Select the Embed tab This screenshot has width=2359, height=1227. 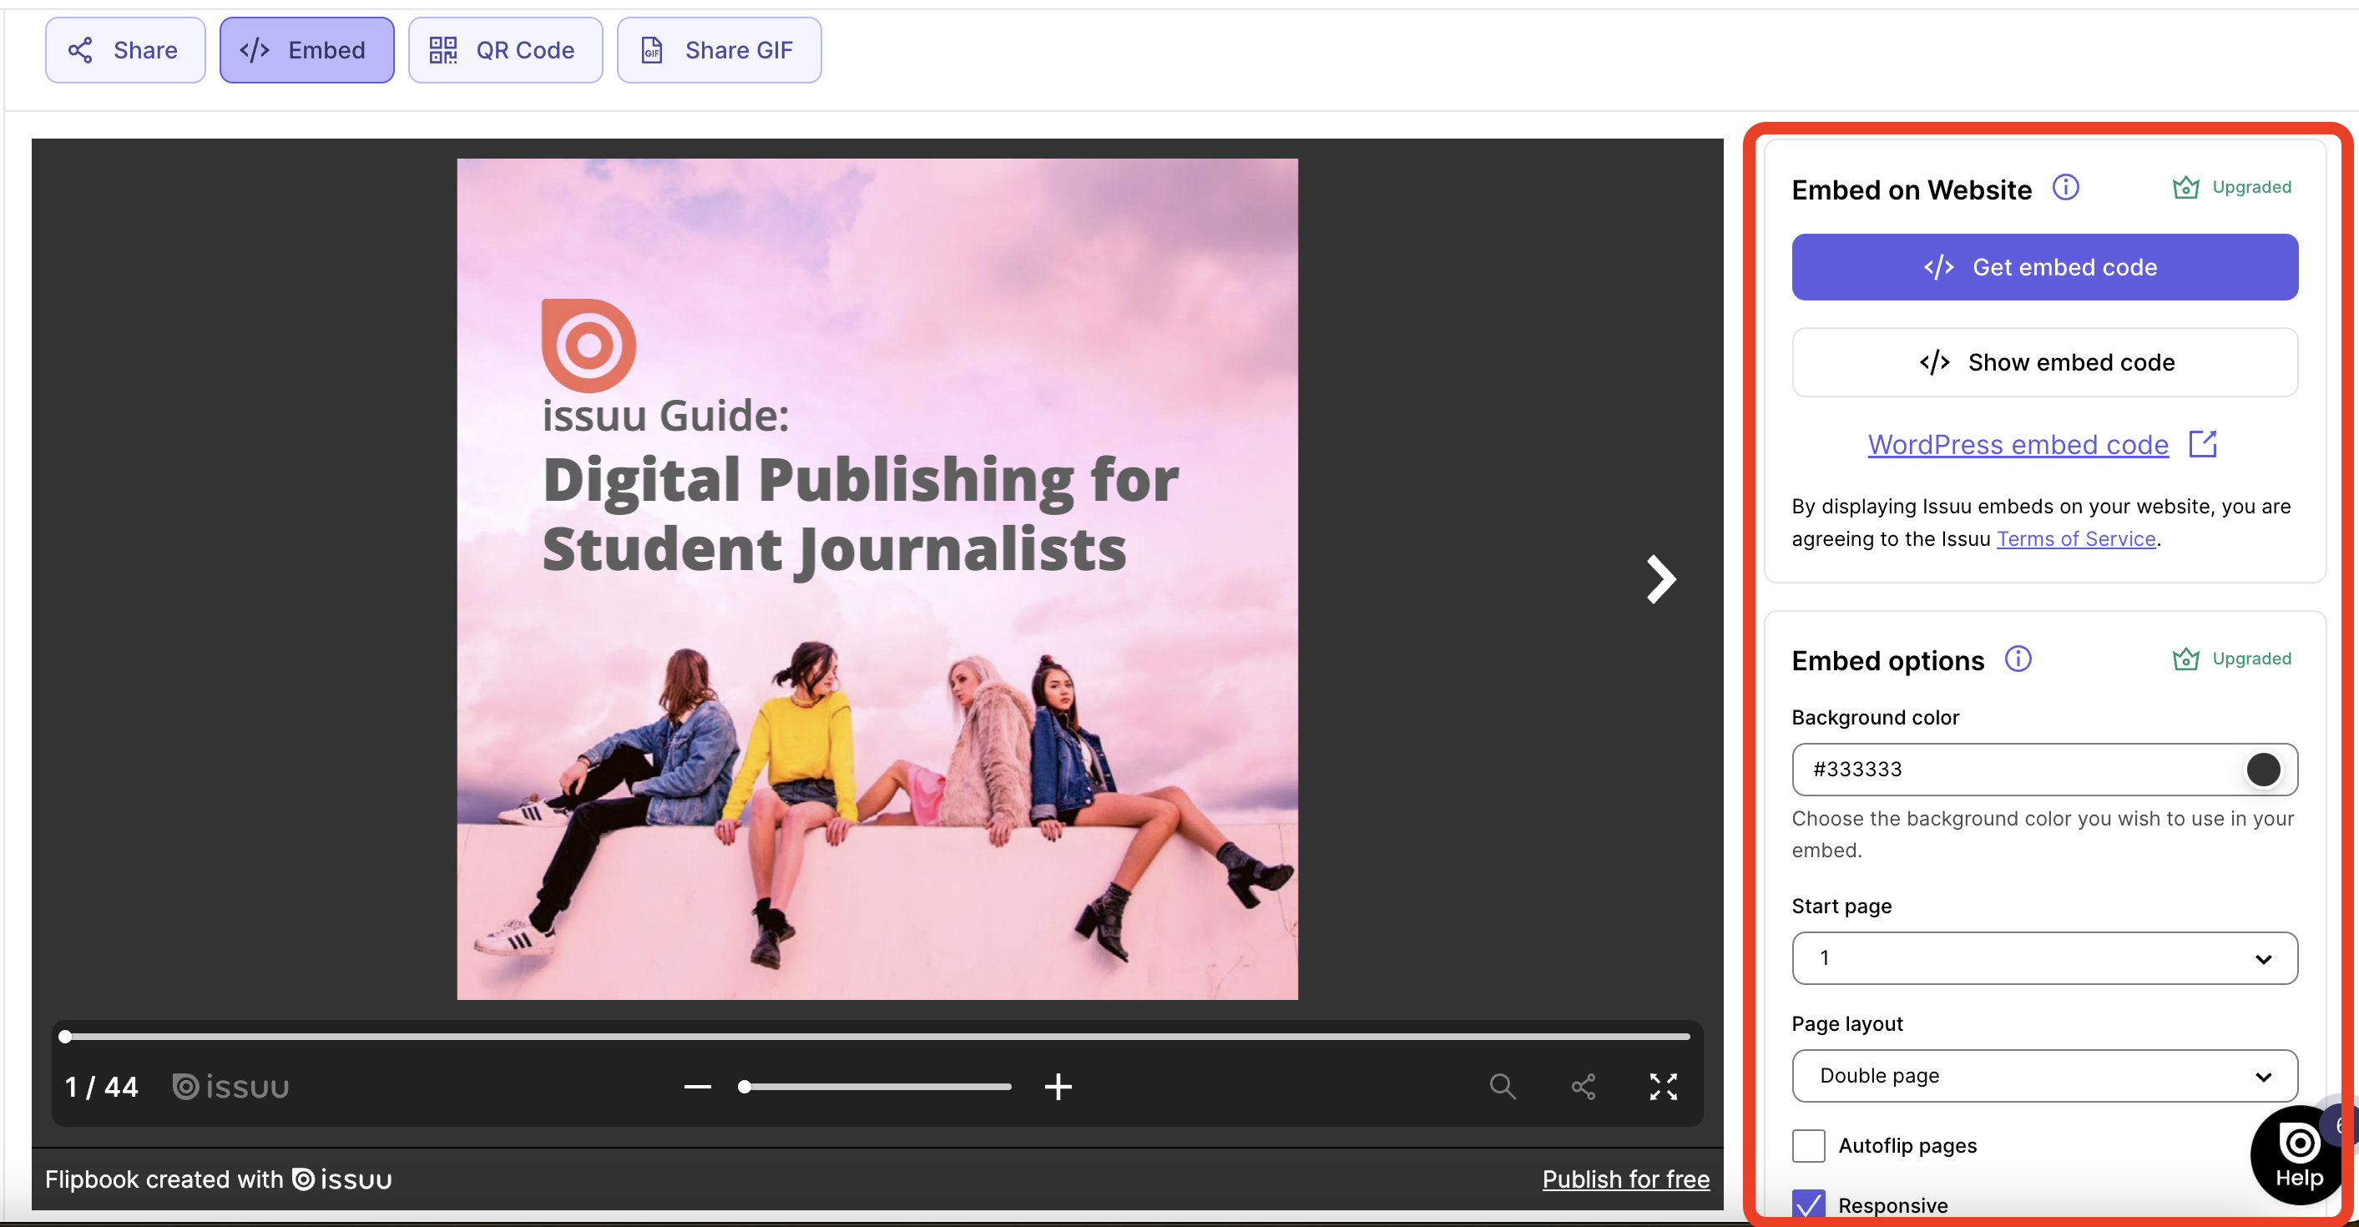[x=307, y=50]
